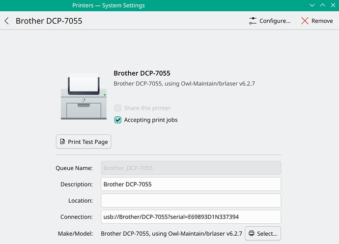Image resolution: width=339 pixels, height=244 pixels.
Task: Maximize the System Settings window
Action: pos(322,5)
